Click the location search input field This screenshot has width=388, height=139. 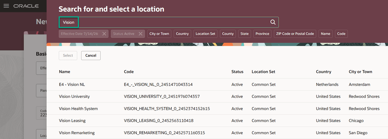pos(169,22)
